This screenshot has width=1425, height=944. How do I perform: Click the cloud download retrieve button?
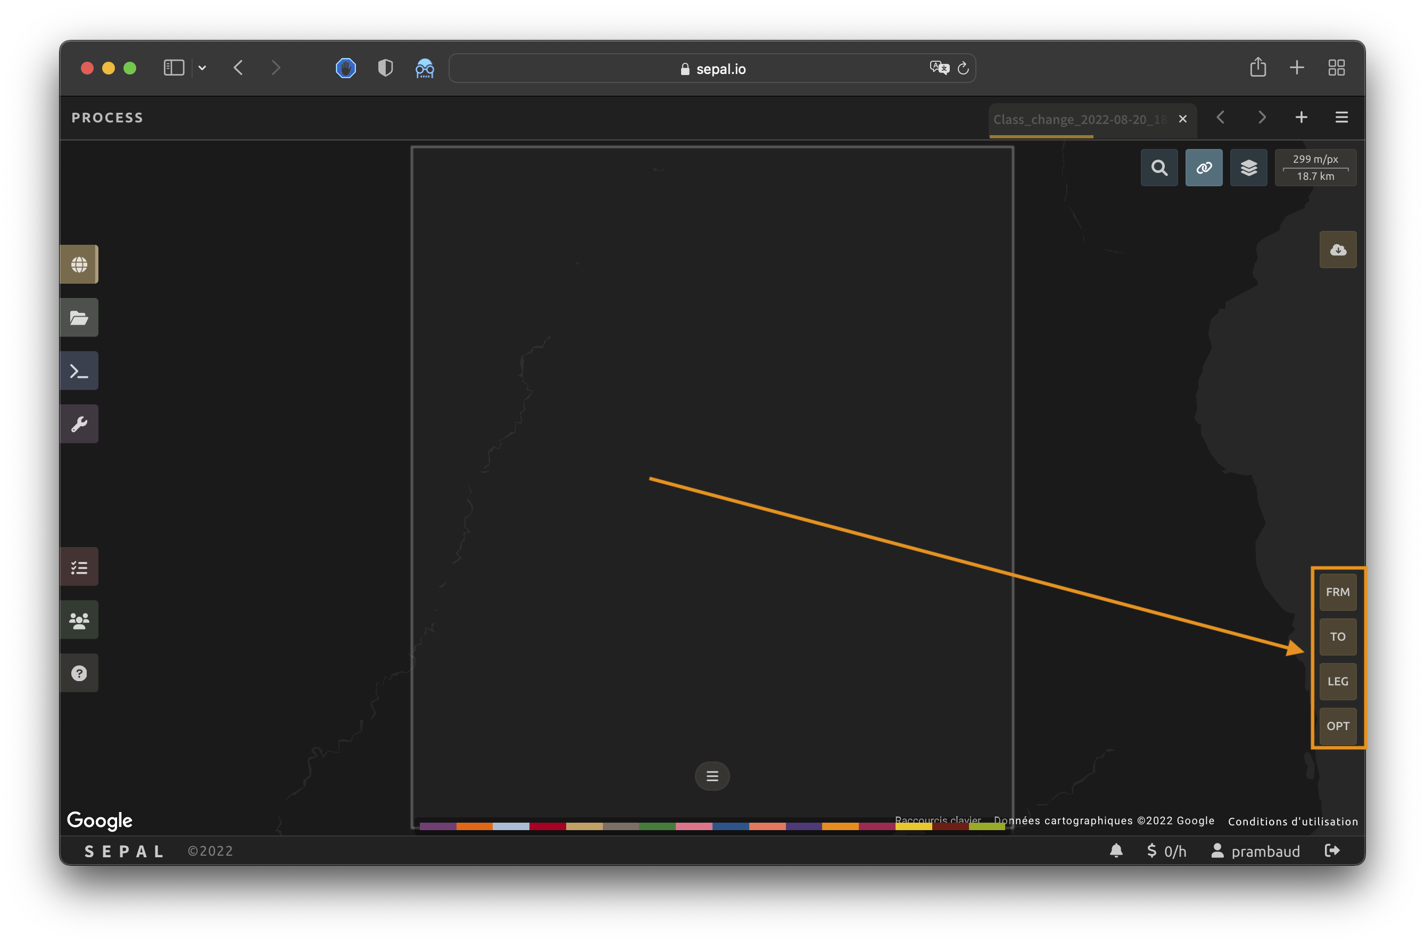point(1338,249)
